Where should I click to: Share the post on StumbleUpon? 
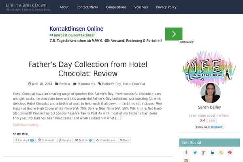click(x=106, y=140)
